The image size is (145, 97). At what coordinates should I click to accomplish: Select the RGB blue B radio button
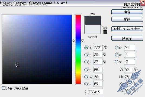click(x=86, y=84)
